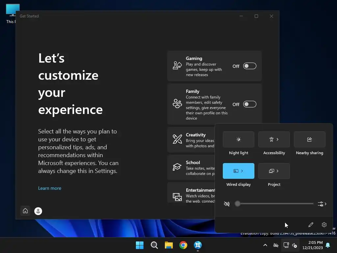
Task: Toggle the Family switch on
Action: pyautogui.click(x=249, y=104)
